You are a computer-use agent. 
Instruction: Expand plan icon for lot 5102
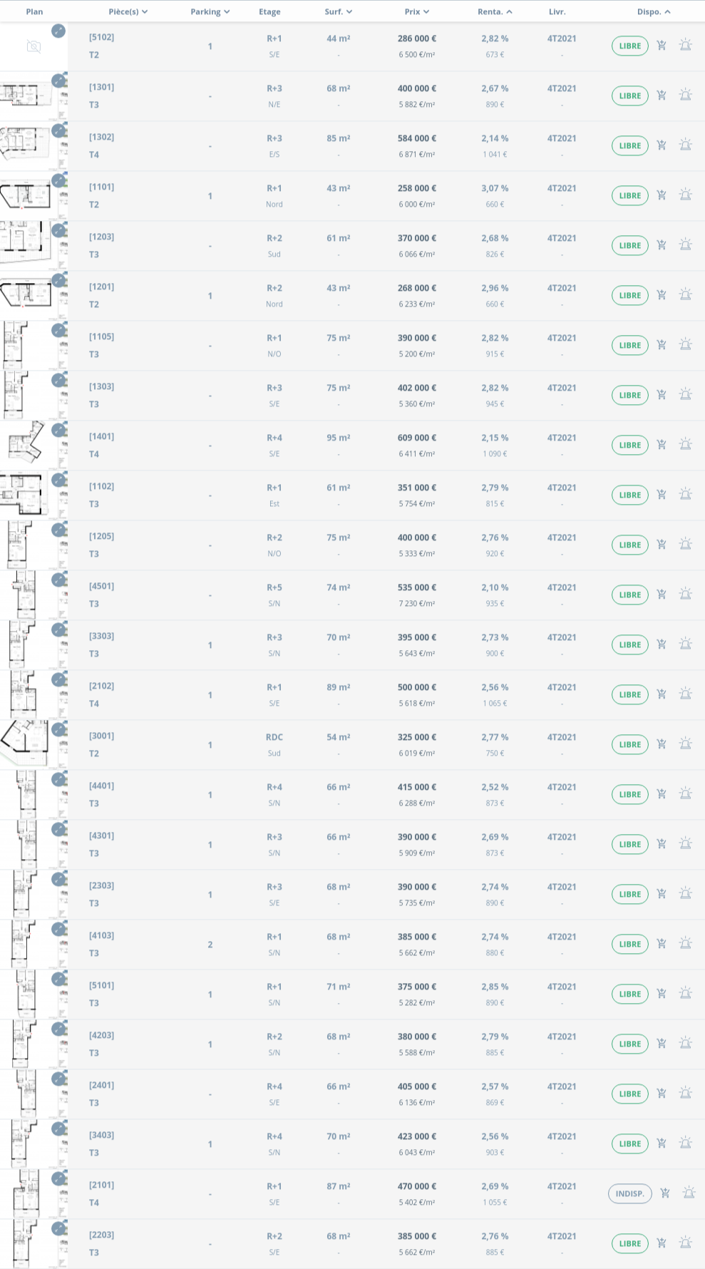[58, 31]
